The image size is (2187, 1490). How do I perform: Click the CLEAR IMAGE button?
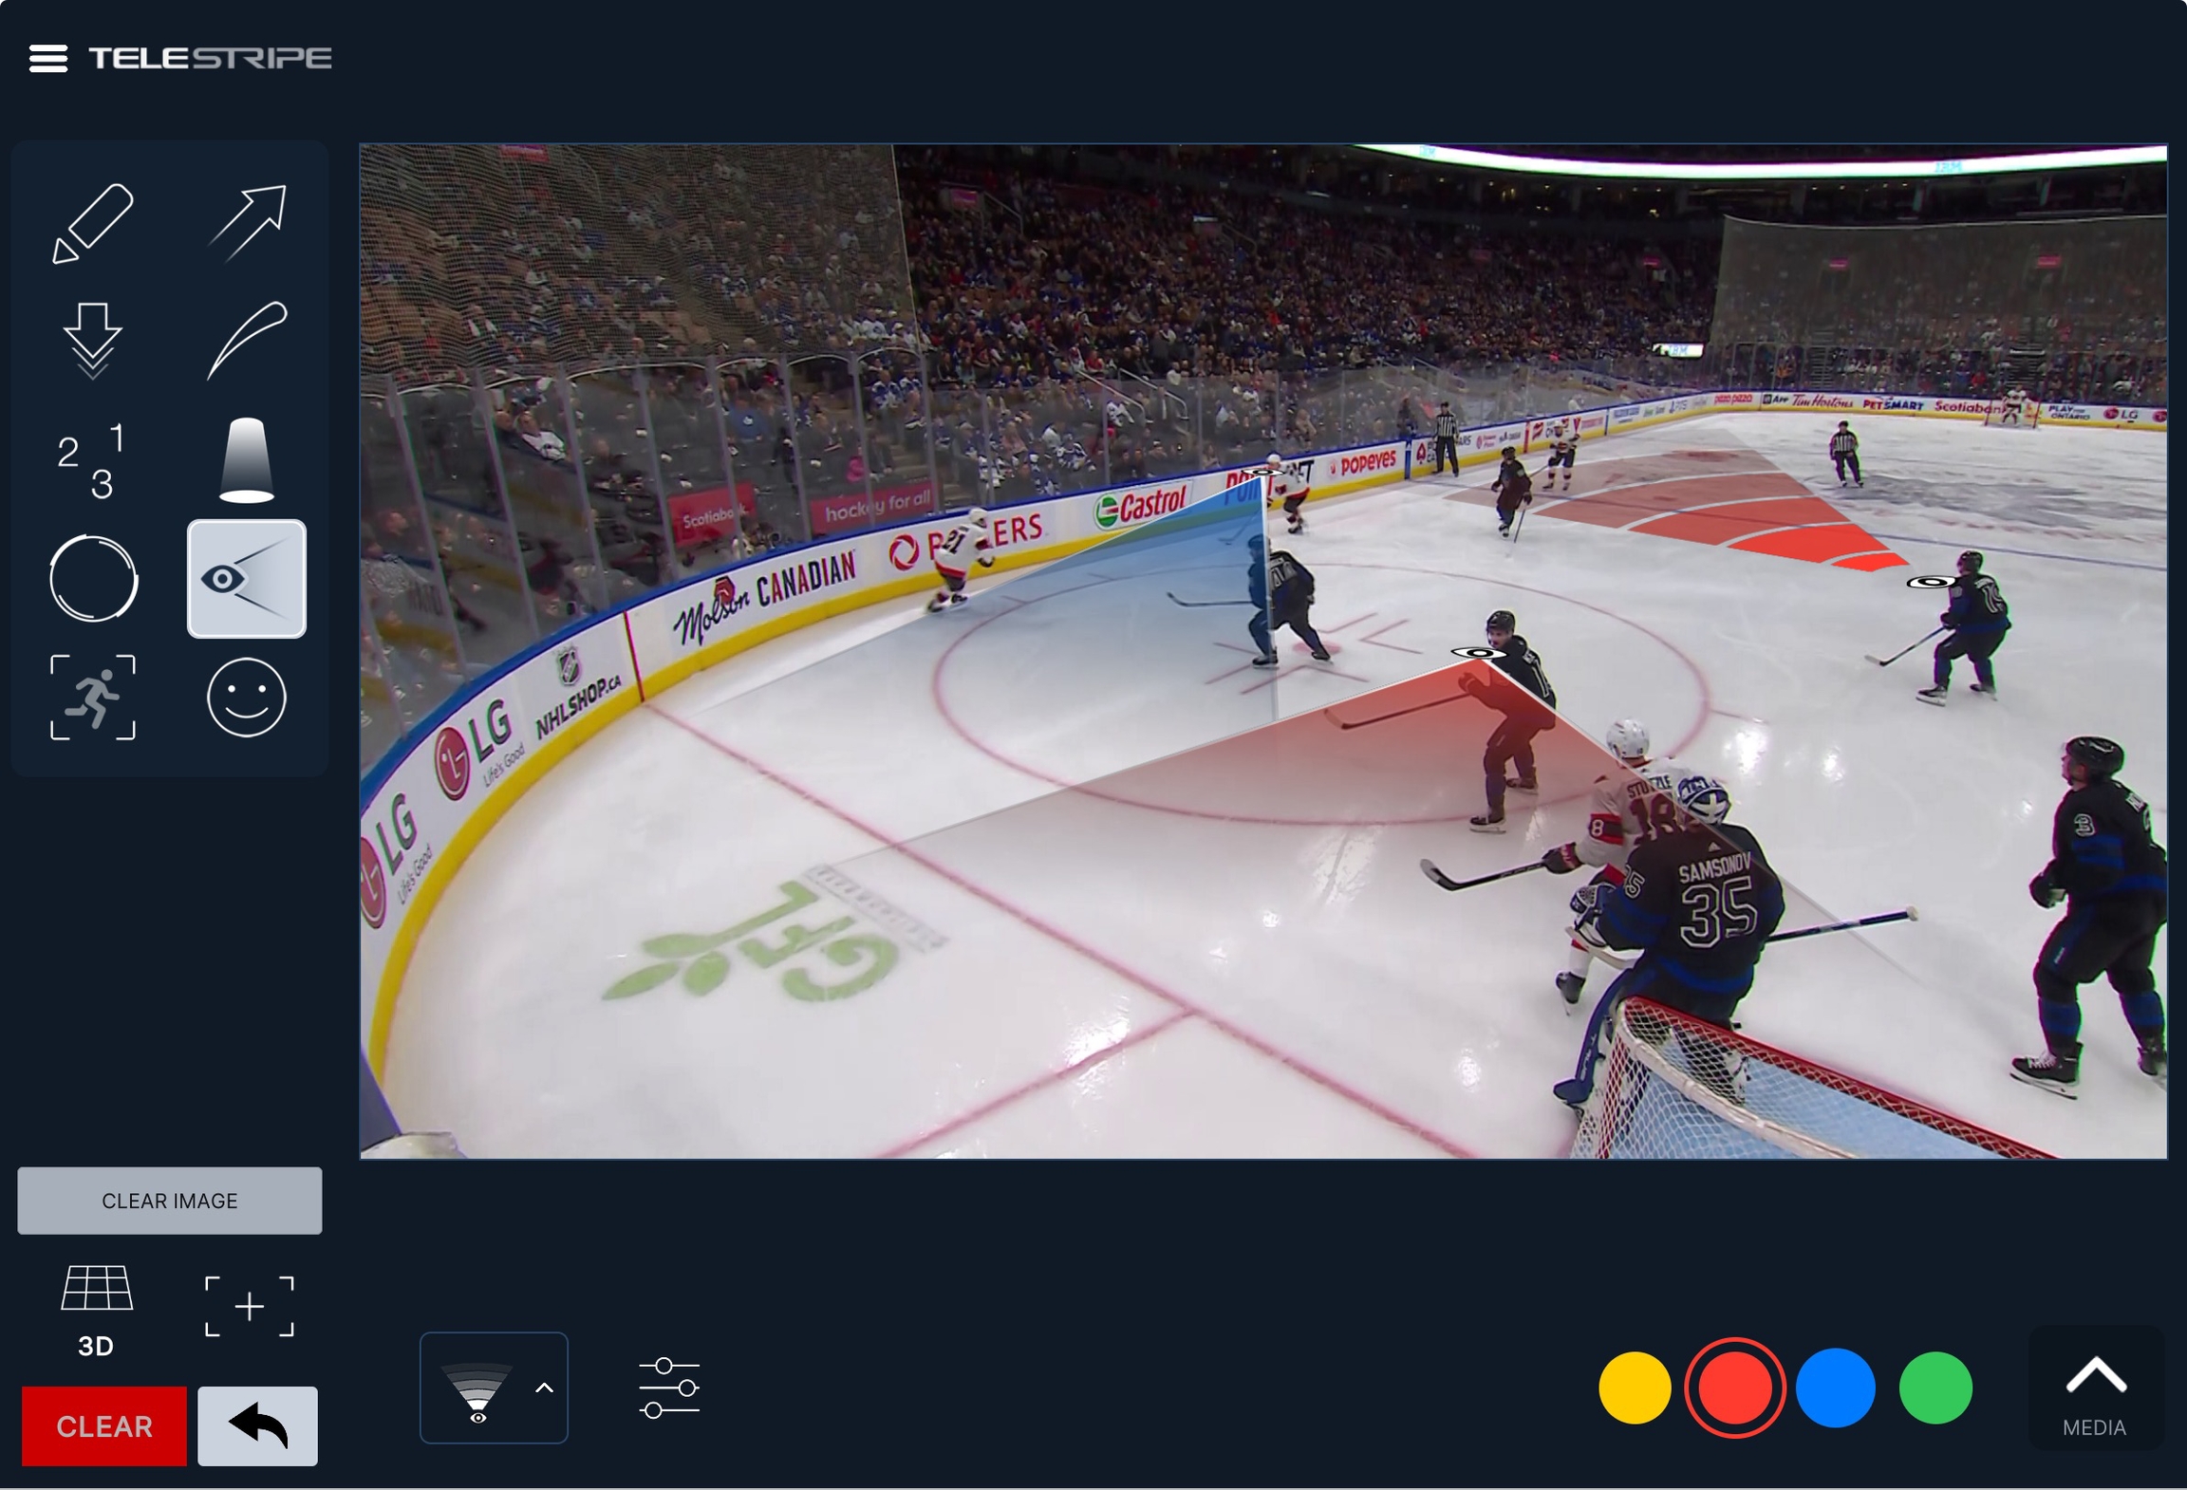pos(170,1201)
